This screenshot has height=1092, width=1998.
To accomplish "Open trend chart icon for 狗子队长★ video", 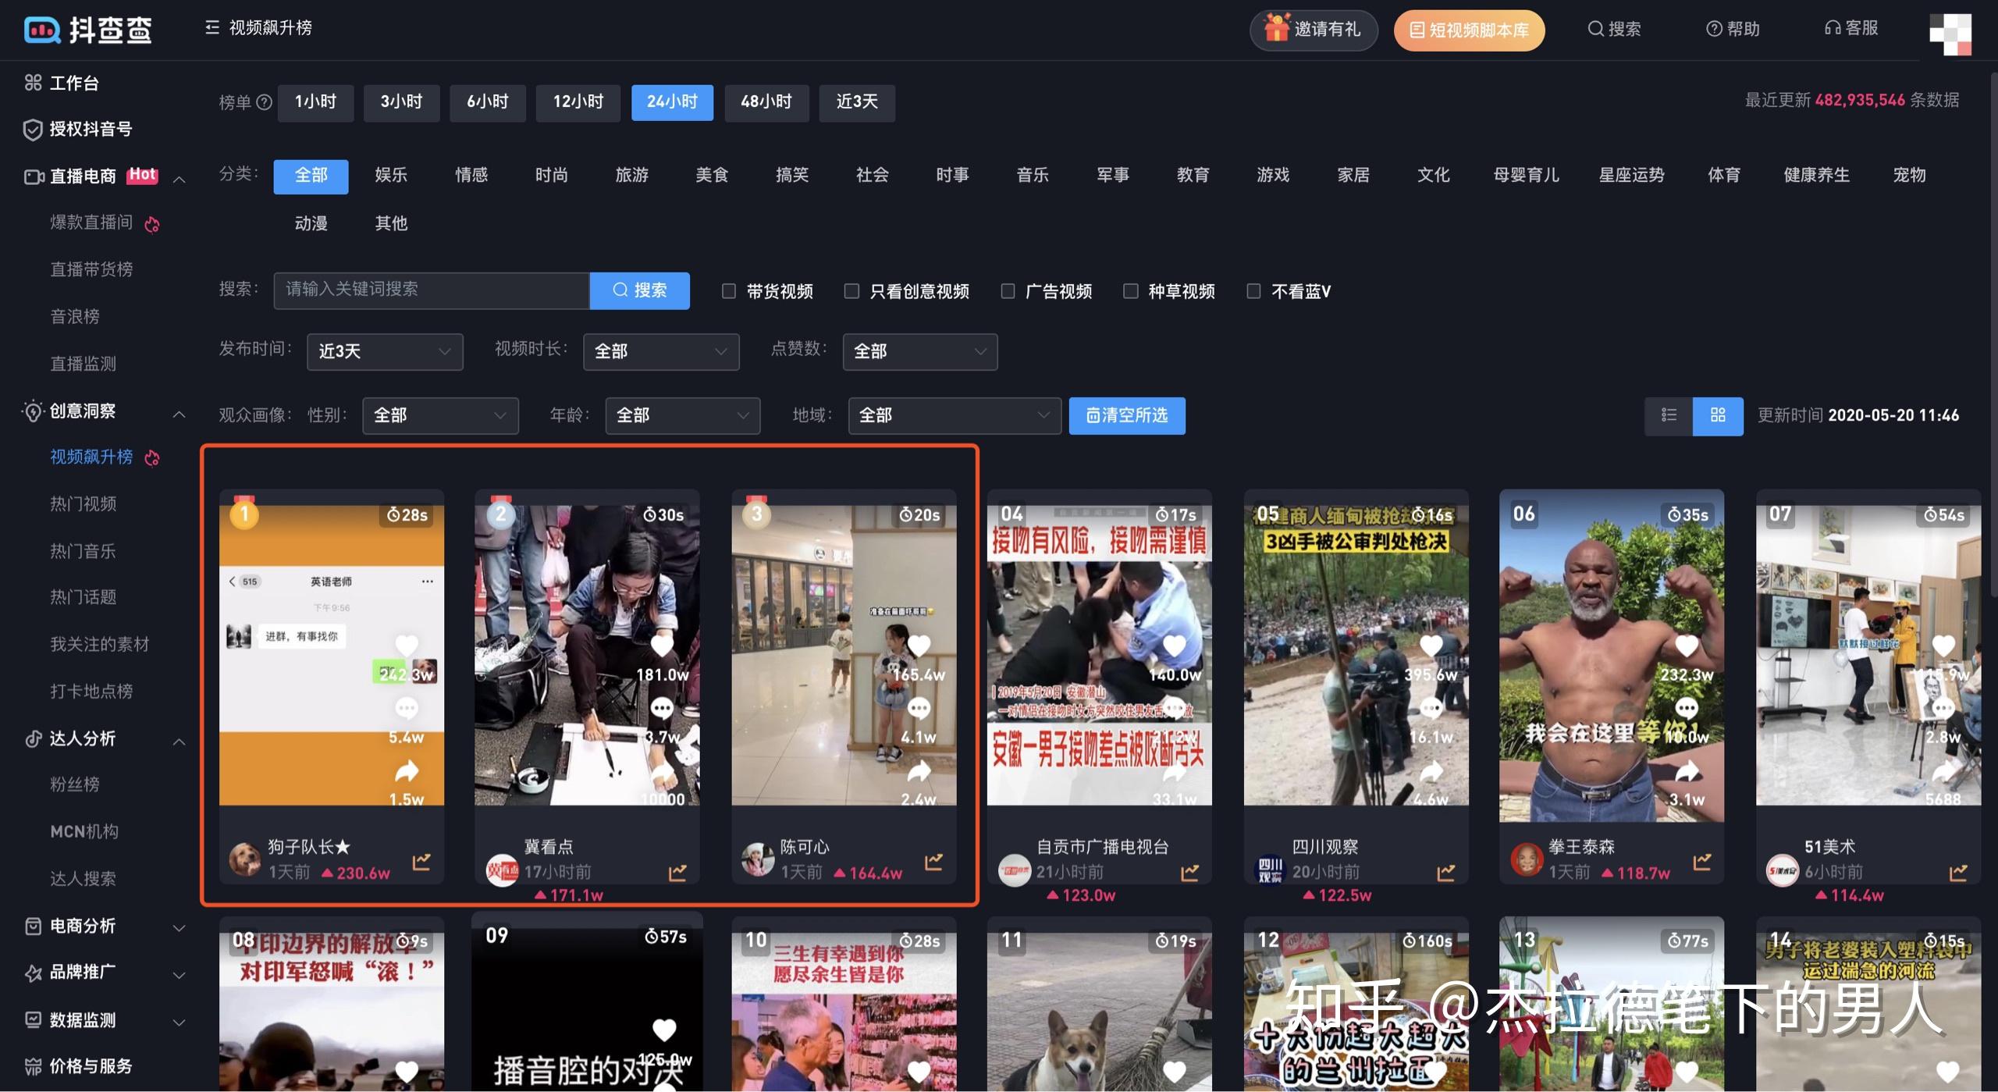I will click(421, 861).
